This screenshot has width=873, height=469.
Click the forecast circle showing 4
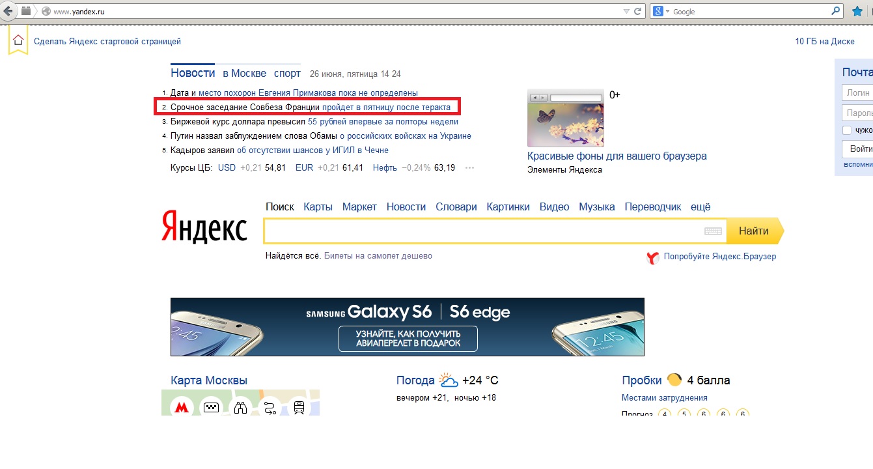point(664,414)
